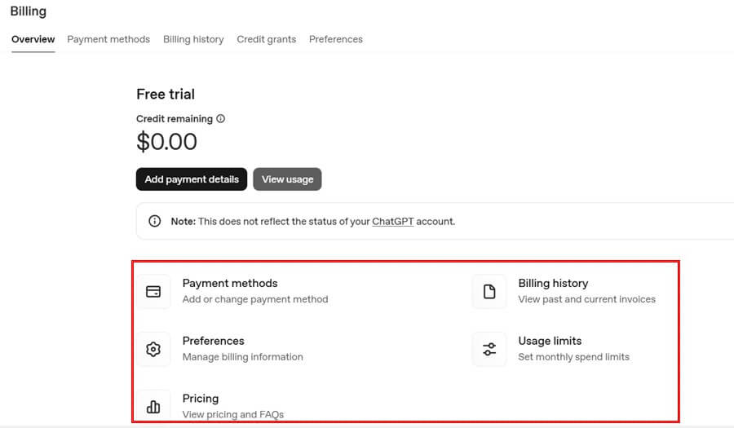Open Usage limits card title

point(550,341)
